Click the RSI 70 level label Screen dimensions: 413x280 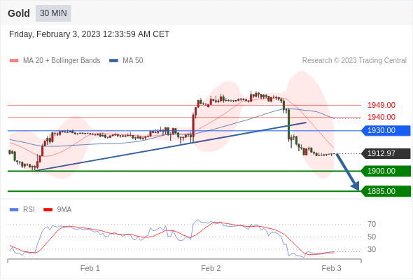(372, 225)
